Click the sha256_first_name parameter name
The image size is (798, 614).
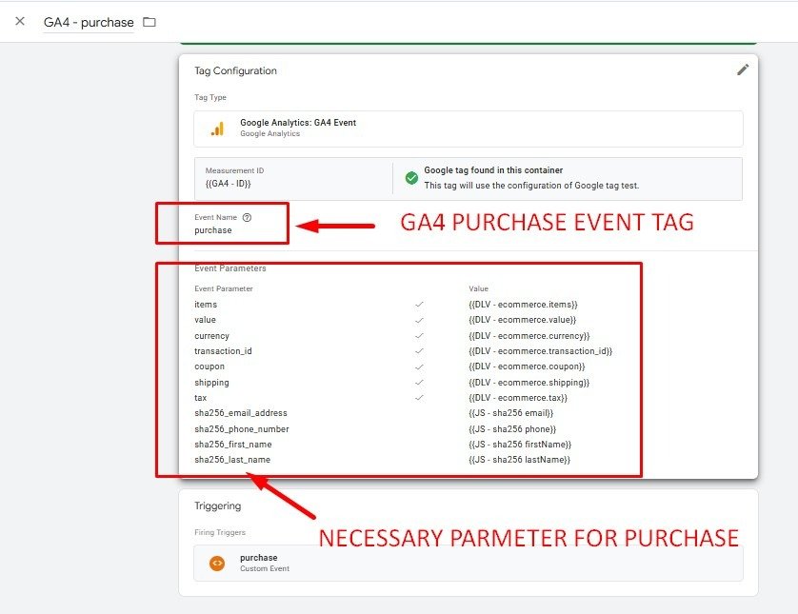[233, 445]
